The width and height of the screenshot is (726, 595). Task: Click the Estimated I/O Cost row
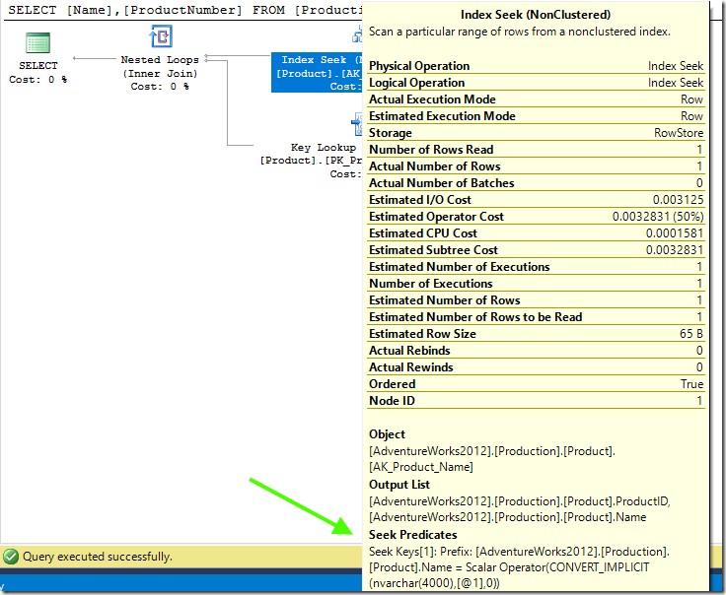click(x=536, y=200)
